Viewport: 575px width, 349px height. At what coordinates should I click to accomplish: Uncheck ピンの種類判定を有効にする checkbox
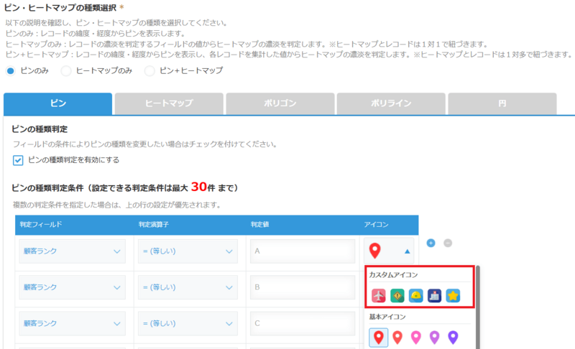[18, 159]
